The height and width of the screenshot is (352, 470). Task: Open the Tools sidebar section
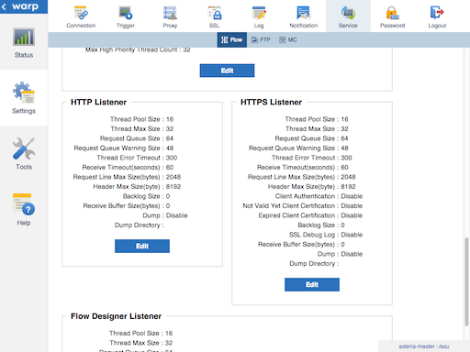pyautogui.click(x=24, y=154)
